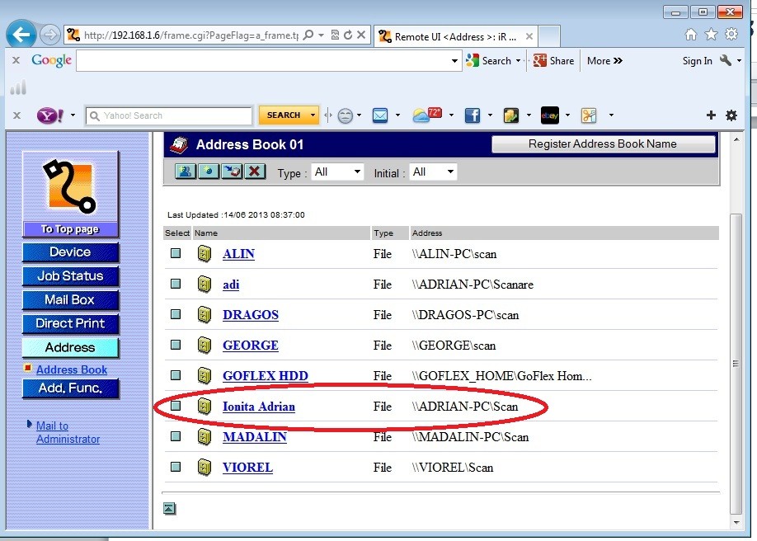Click the Mail to Administrator link
757x541 pixels.
click(68, 432)
